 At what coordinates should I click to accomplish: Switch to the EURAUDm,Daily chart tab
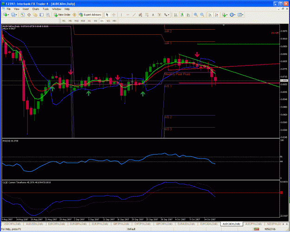[186, 224]
